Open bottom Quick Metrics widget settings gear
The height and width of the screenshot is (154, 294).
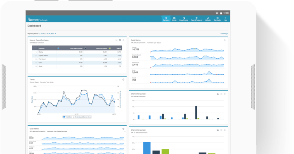coord(123,129)
